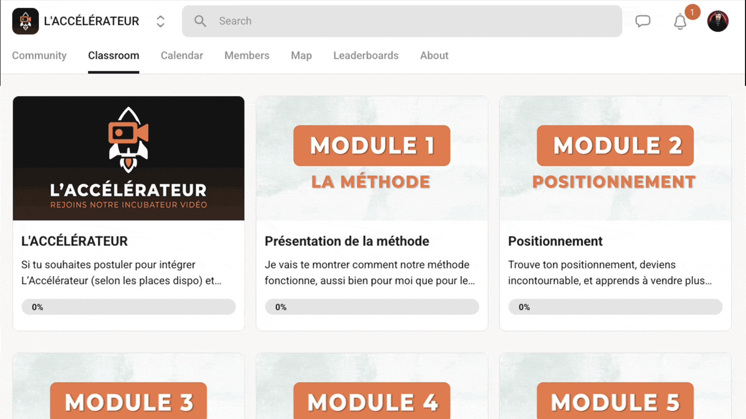Open the Calendar tab

pos(182,55)
